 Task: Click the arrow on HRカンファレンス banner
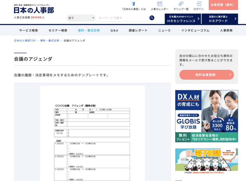(198, 19)
